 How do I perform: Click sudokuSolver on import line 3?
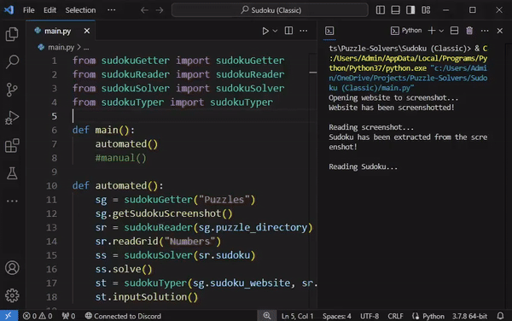click(135, 89)
